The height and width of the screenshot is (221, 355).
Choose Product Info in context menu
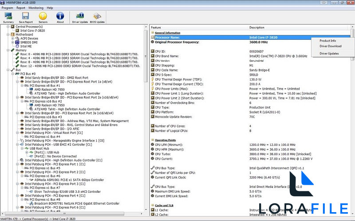[327, 41]
